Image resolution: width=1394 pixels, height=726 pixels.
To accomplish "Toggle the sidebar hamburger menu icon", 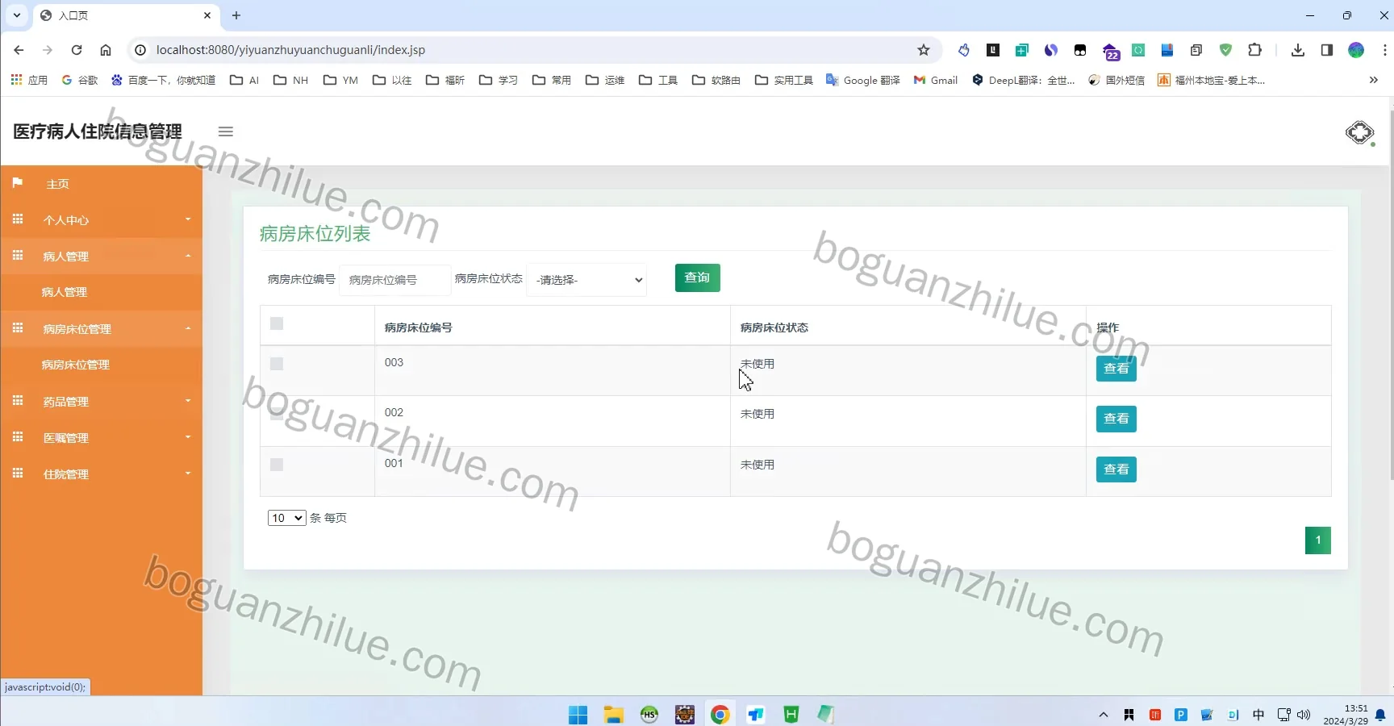I will click(x=226, y=131).
